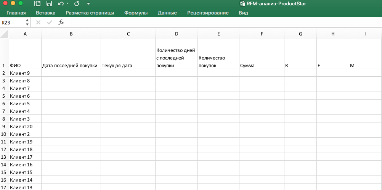Screen dimensions: 382x190
Task: Click the Сумма header cell
Action: coord(262,54)
